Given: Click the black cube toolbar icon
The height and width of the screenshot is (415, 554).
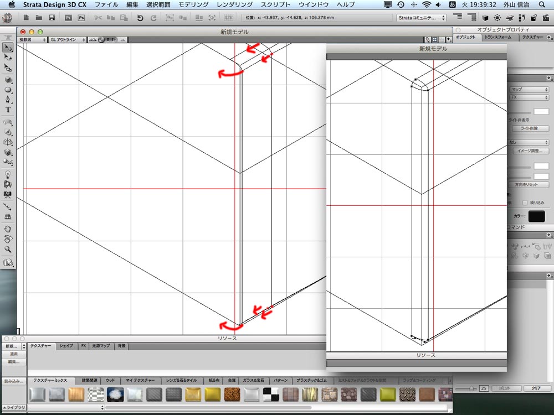Looking at the screenshot, I should 485,18.
